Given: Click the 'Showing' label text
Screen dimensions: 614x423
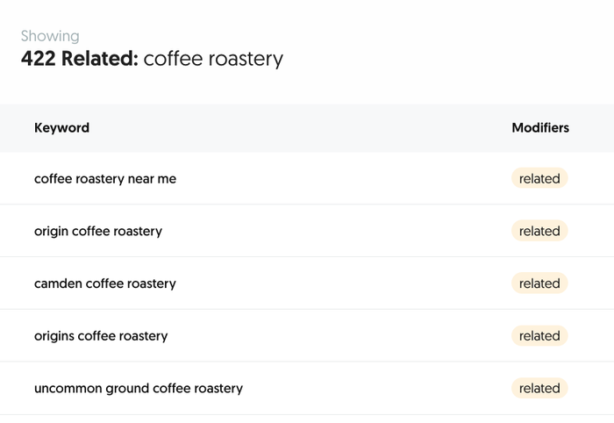Looking at the screenshot, I should (x=50, y=36).
